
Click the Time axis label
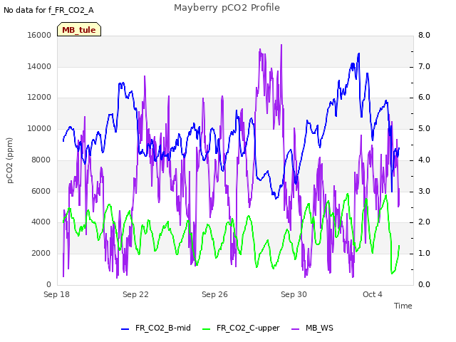[x=403, y=306]
